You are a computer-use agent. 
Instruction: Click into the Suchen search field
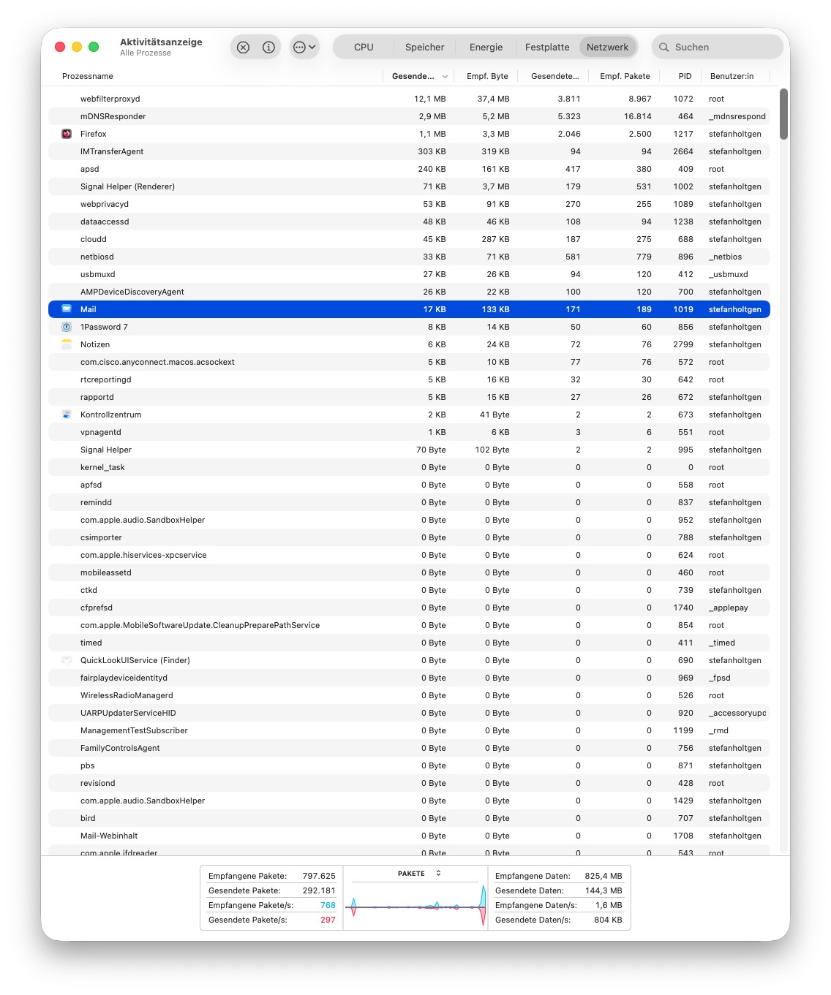pos(718,48)
